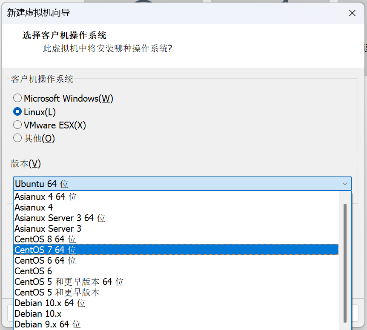Select highlighted CentOS 7 64 位
This screenshot has height=330, width=367.
(x=176, y=250)
